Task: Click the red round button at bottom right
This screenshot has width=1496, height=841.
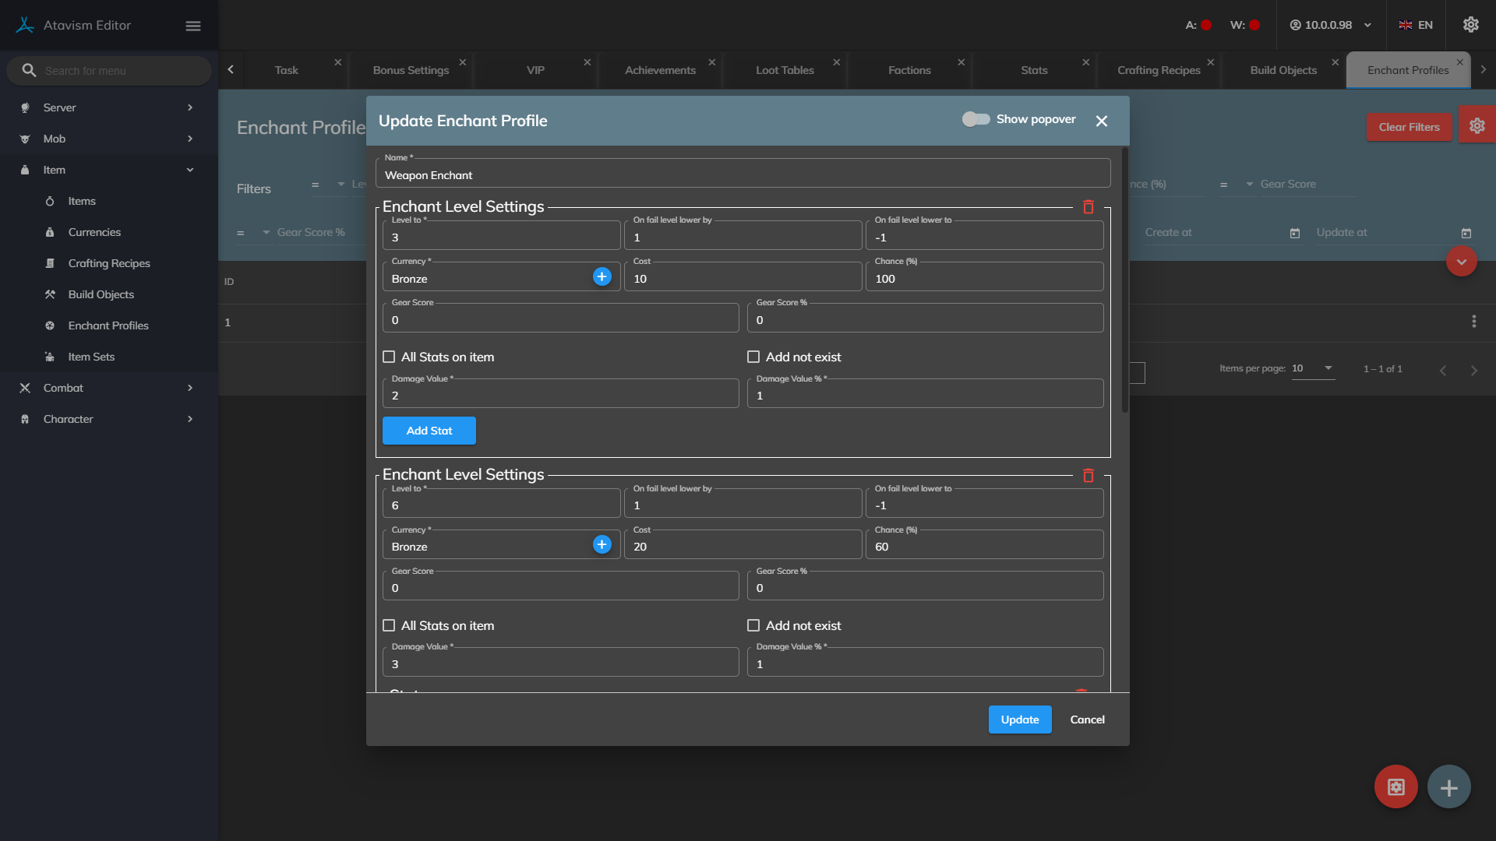Action: click(1395, 787)
